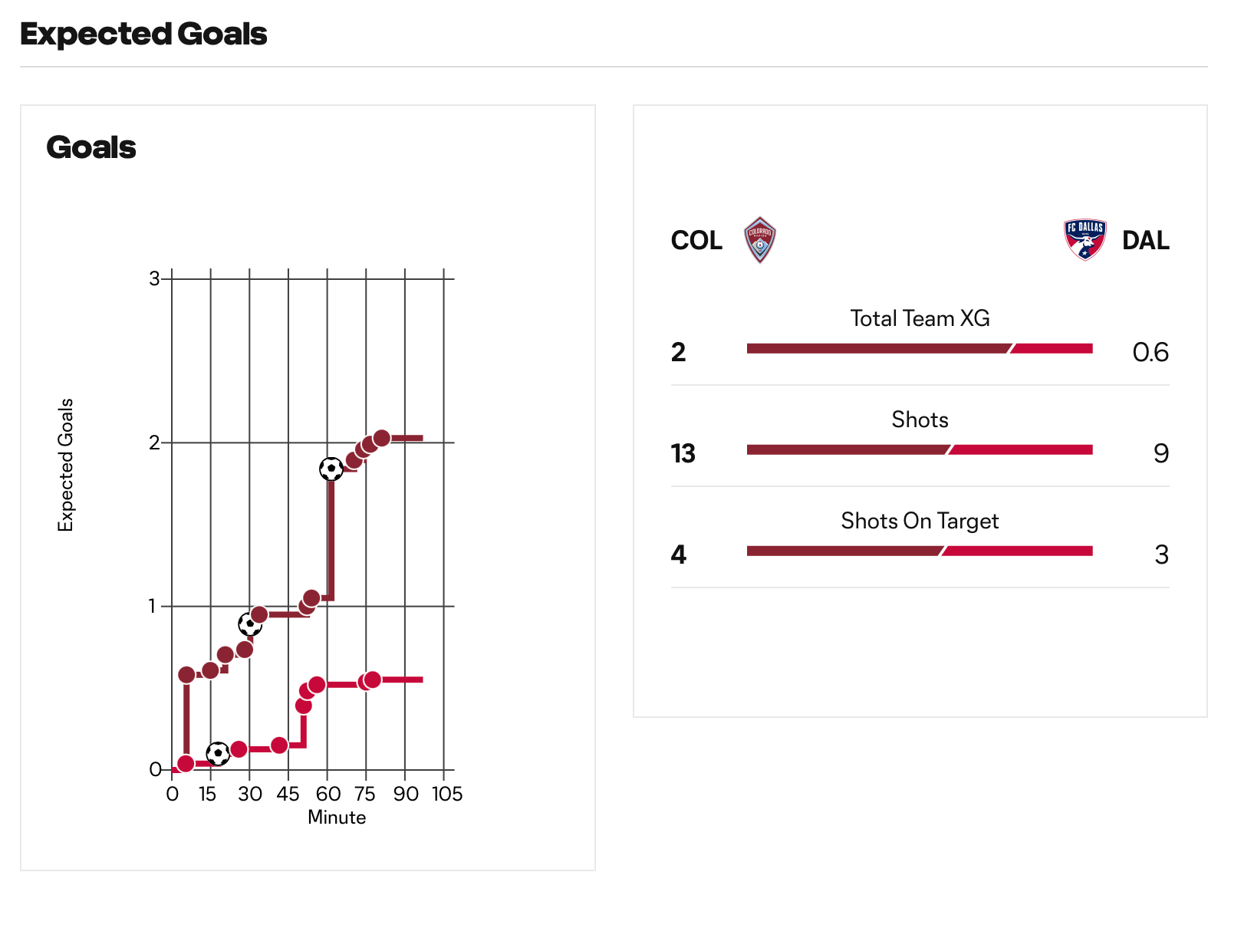Screen dimensions: 1241x928
Task: Click the final Colorado shot dot above the 2 xG line
Action: (x=381, y=438)
